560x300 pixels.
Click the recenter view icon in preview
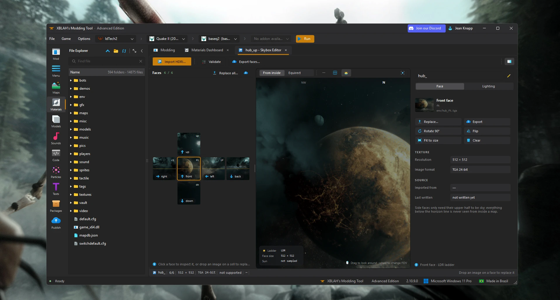pyautogui.click(x=403, y=73)
